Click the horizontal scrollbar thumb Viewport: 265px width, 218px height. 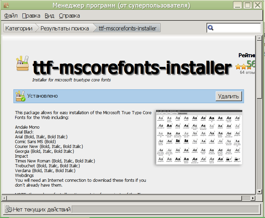(x=124, y=198)
